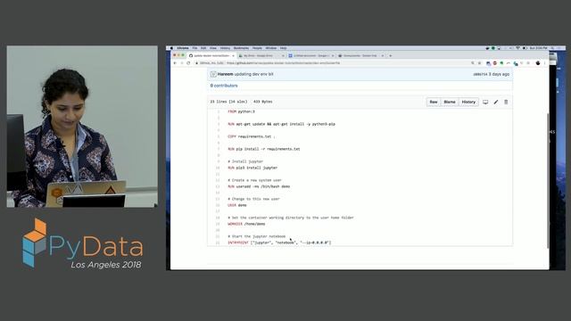Click the pencil edit file icon
Image resolution: width=571 pixels, height=321 pixels.
496,102
